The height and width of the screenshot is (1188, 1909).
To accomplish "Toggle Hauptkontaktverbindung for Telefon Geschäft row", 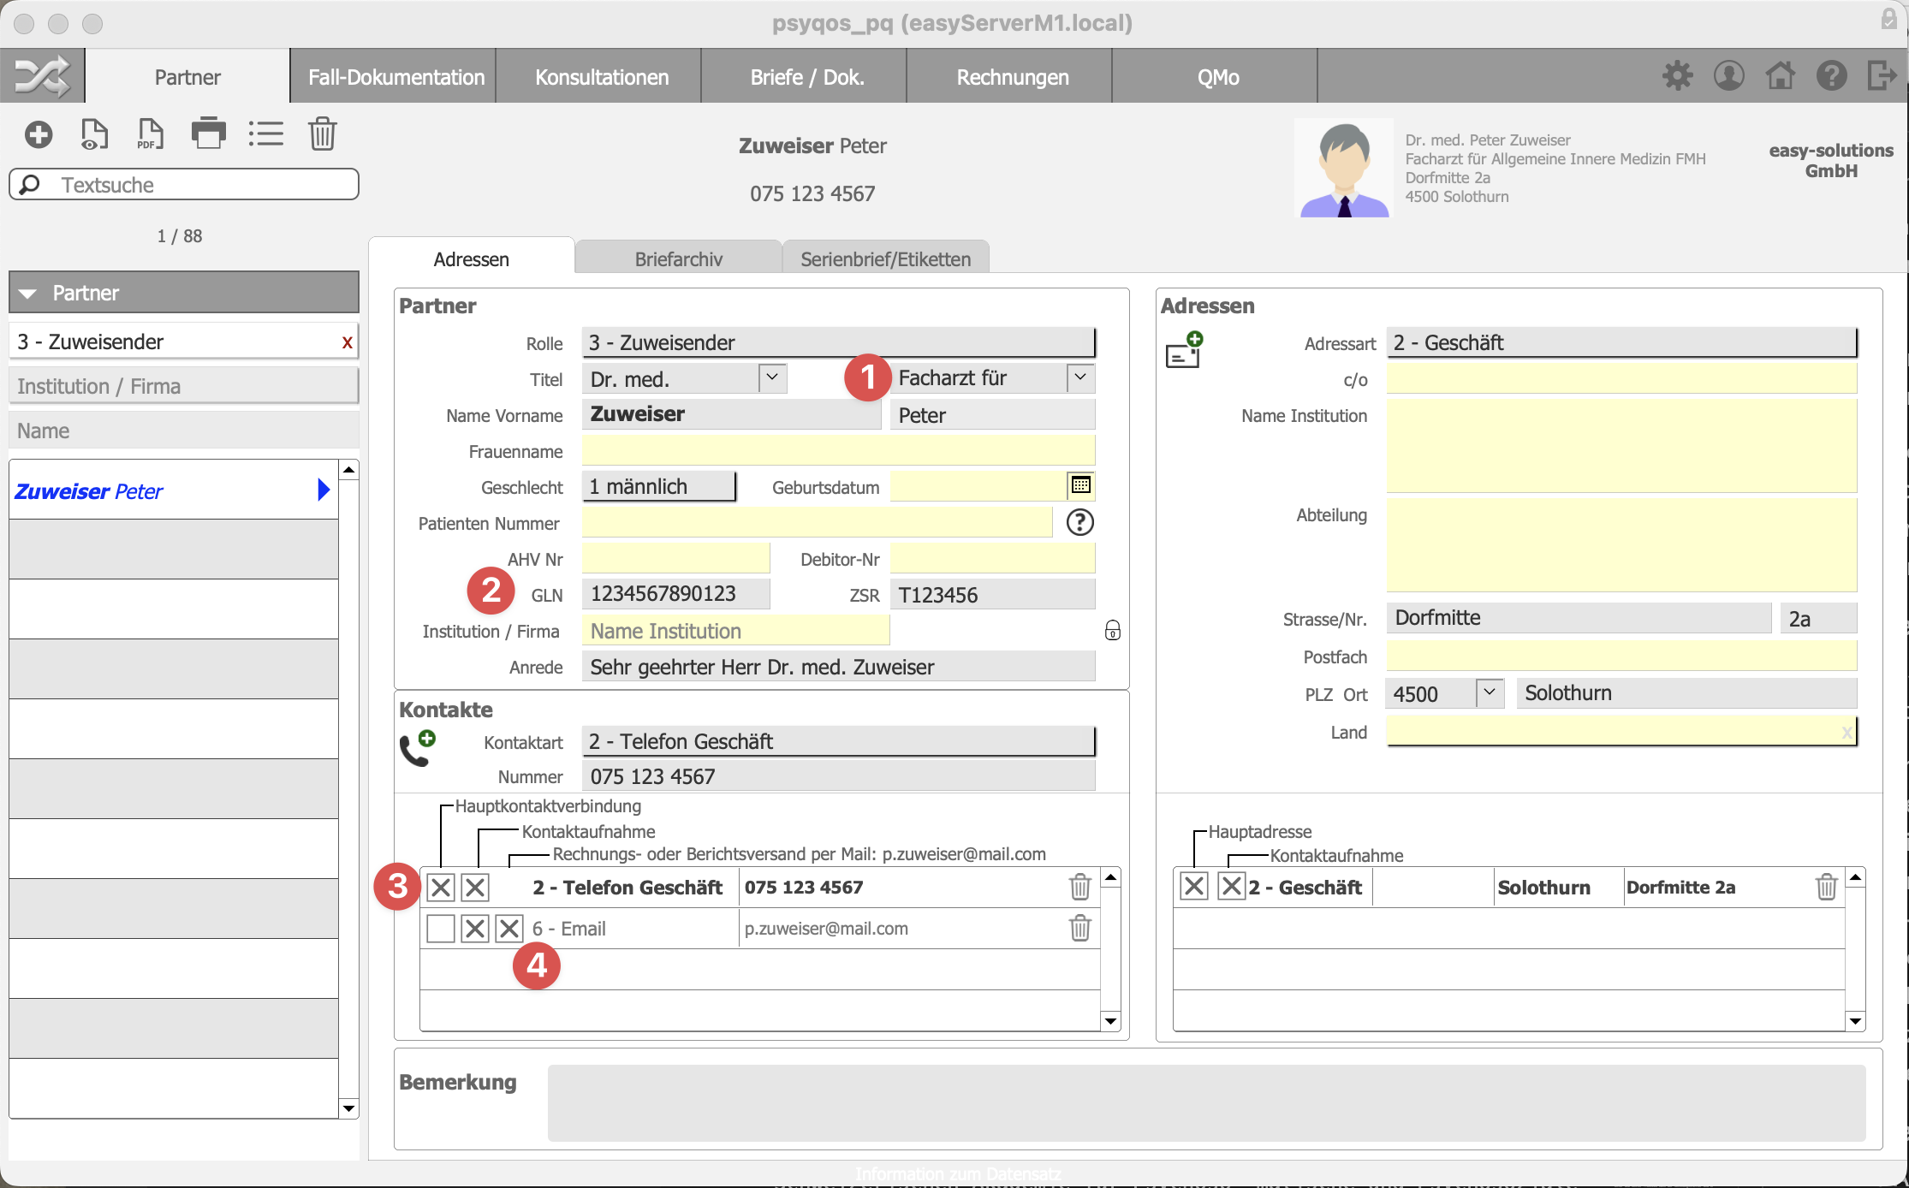I will point(441,888).
